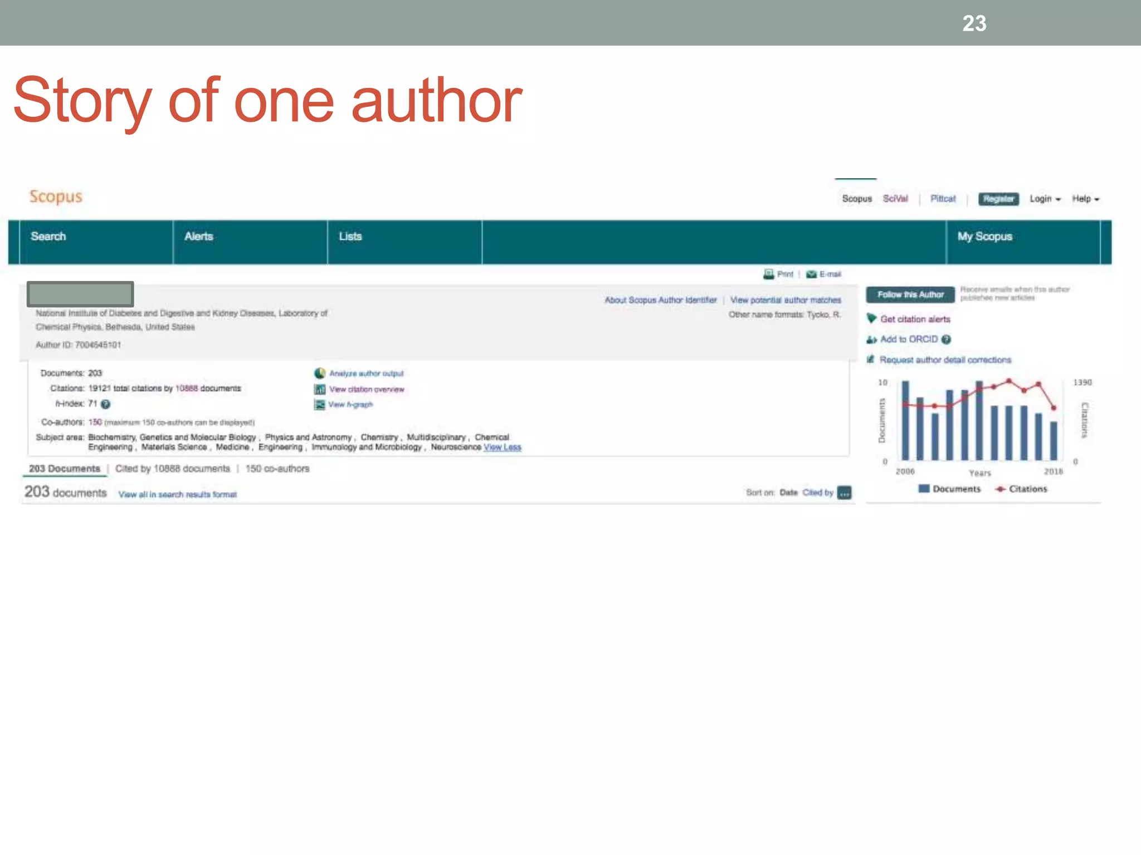
Task: Open About Scopus Author Identifier link
Action: [x=661, y=300]
